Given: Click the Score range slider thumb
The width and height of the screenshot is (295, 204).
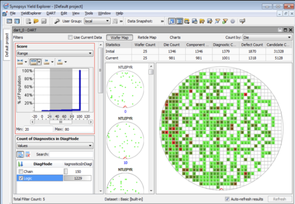Looking at the screenshot, I should point(61,122).
